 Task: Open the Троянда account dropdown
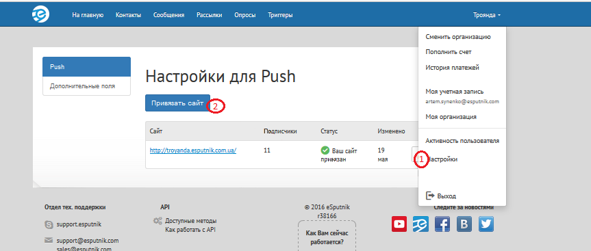(487, 15)
